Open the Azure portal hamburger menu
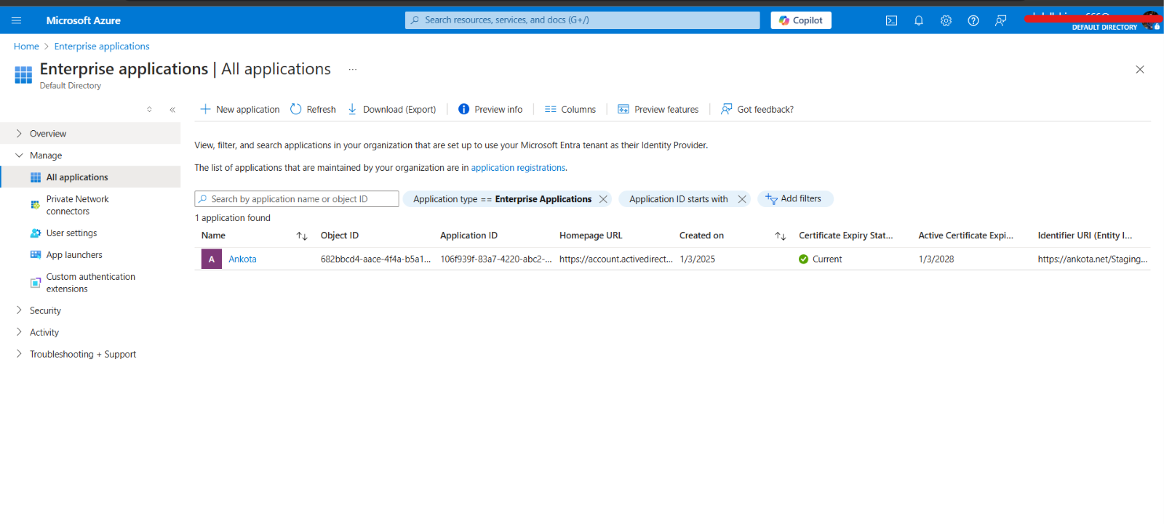The width and height of the screenshot is (1164, 524). click(x=16, y=20)
